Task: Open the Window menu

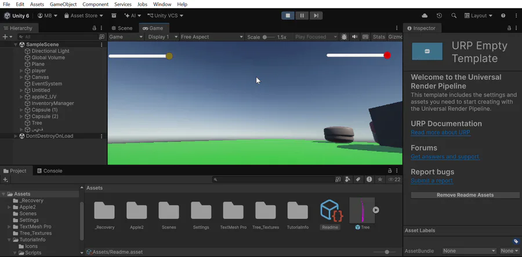Action: [x=162, y=4]
